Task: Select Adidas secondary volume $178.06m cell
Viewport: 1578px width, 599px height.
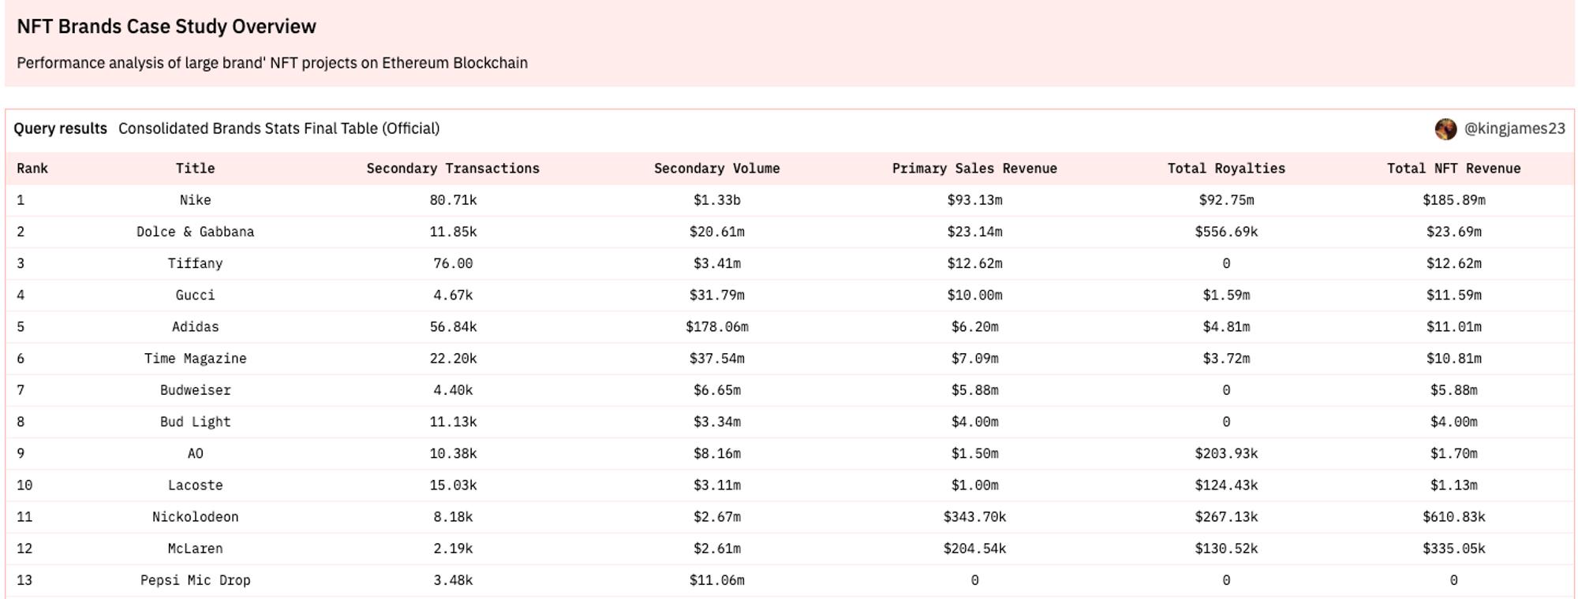Action: (x=716, y=327)
